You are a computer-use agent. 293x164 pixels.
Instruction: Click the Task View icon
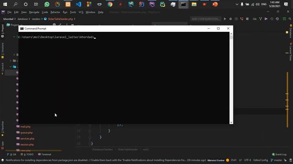pos(36,4)
